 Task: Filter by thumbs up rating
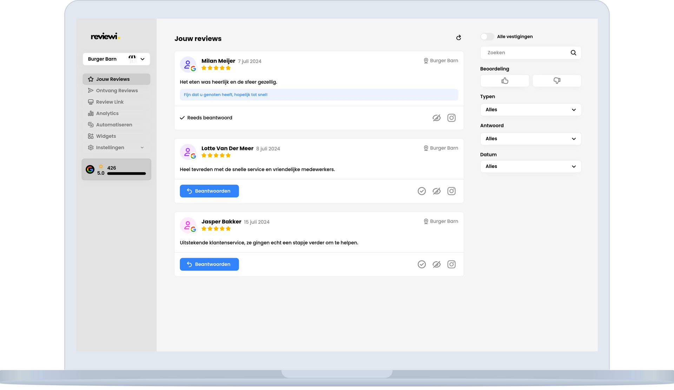(504, 81)
